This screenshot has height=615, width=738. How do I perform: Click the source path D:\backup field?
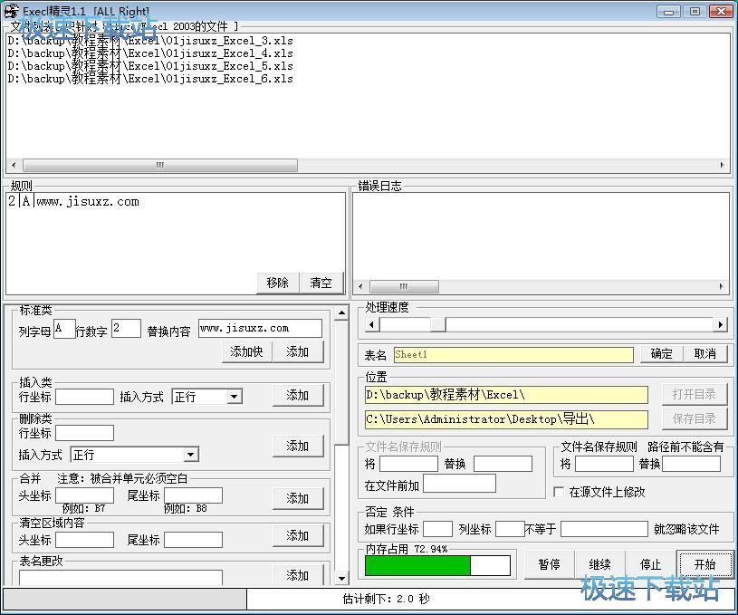(506, 395)
